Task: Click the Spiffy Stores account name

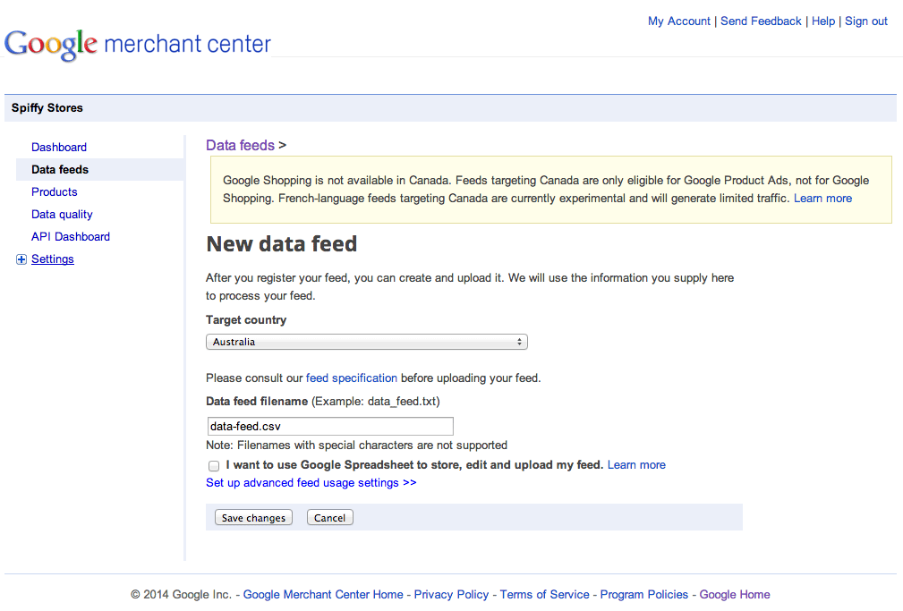Action: 47,108
